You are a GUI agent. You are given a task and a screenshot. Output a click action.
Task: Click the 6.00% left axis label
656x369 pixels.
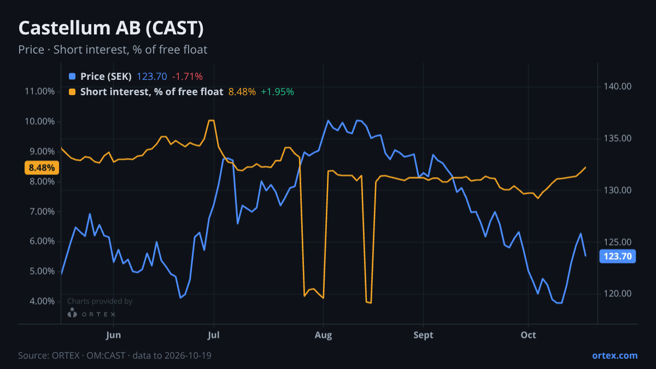tap(42, 241)
